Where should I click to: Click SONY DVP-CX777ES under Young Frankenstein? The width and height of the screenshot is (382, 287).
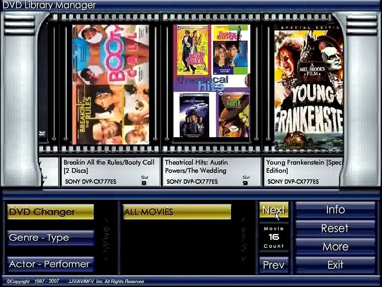click(293, 182)
